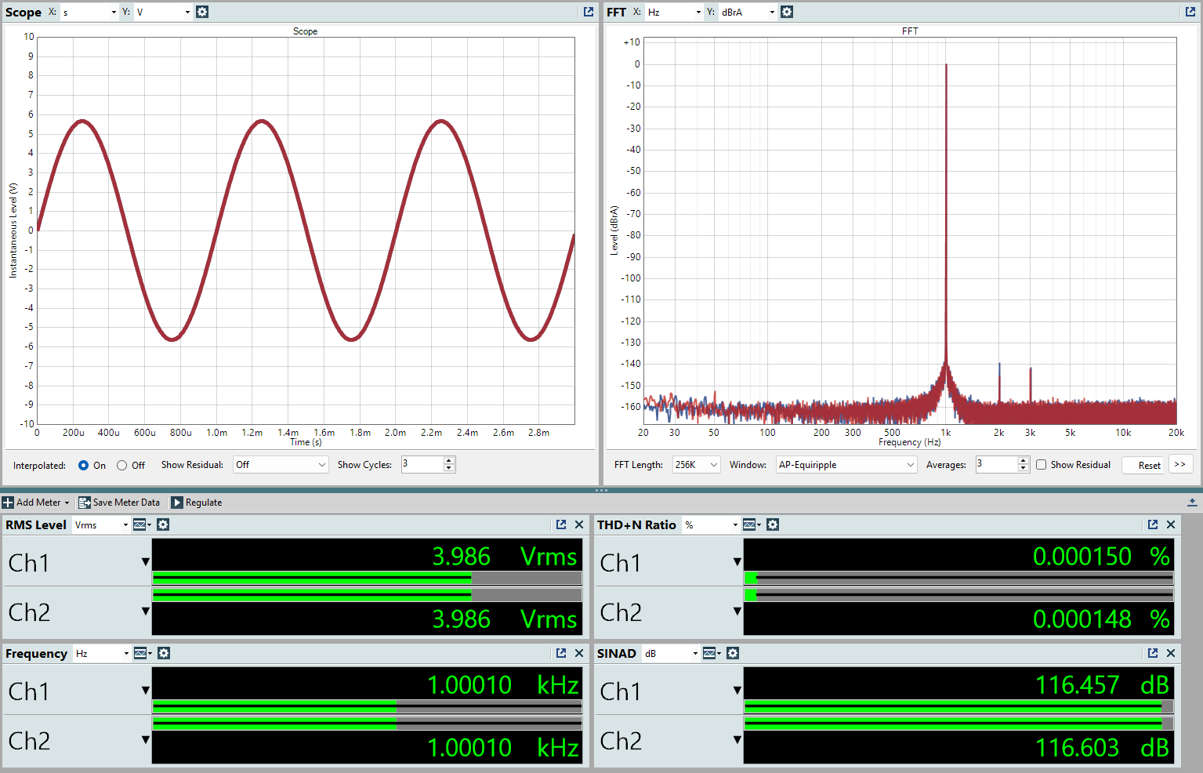Click the Regulate button

pos(197,503)
